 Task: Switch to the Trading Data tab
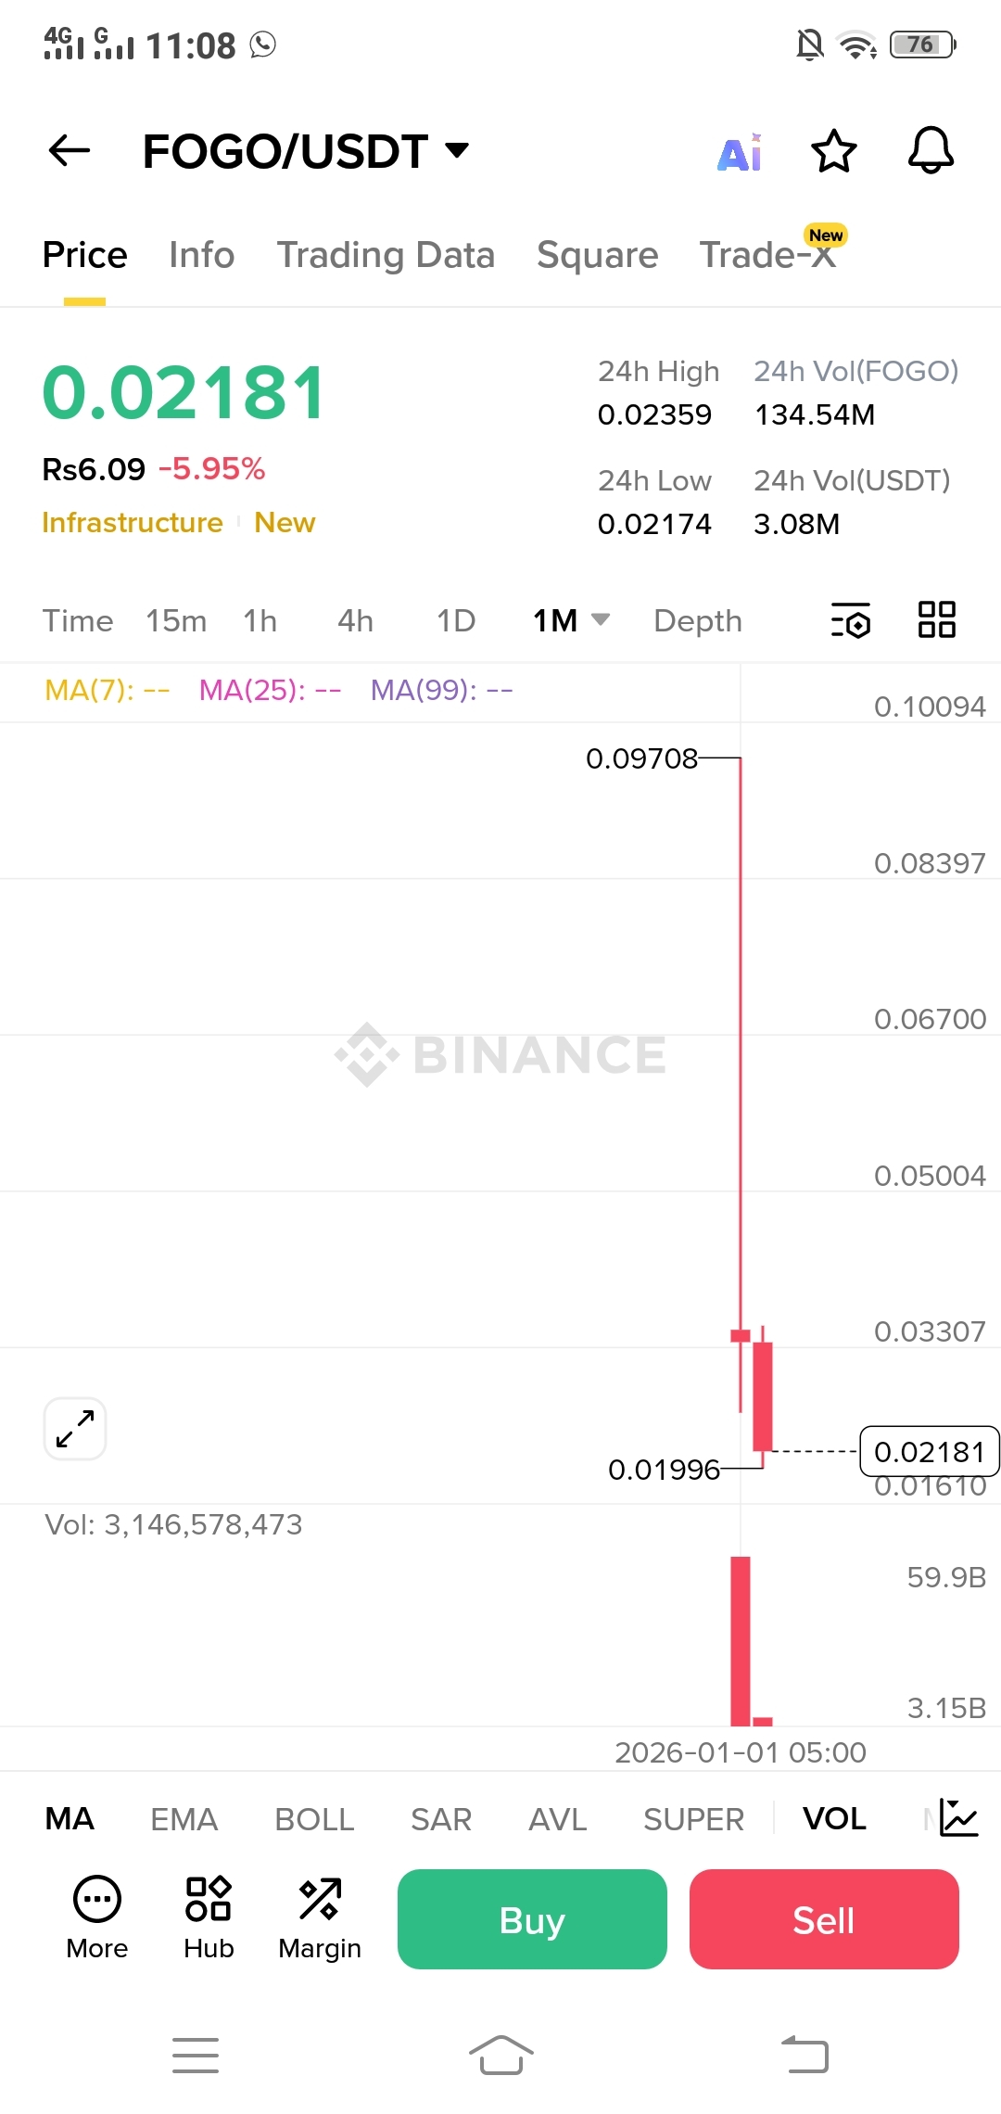click(x=386, y=255)
